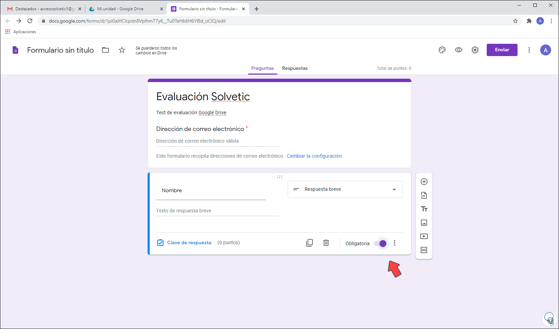Select the Preguntas tab
This screenshot has width=559, height=329.
point(263,68)
